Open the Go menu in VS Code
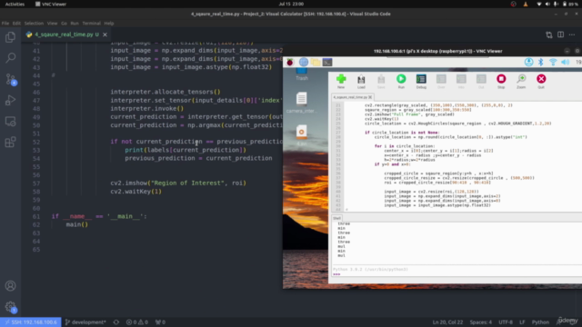 (64, 23)
